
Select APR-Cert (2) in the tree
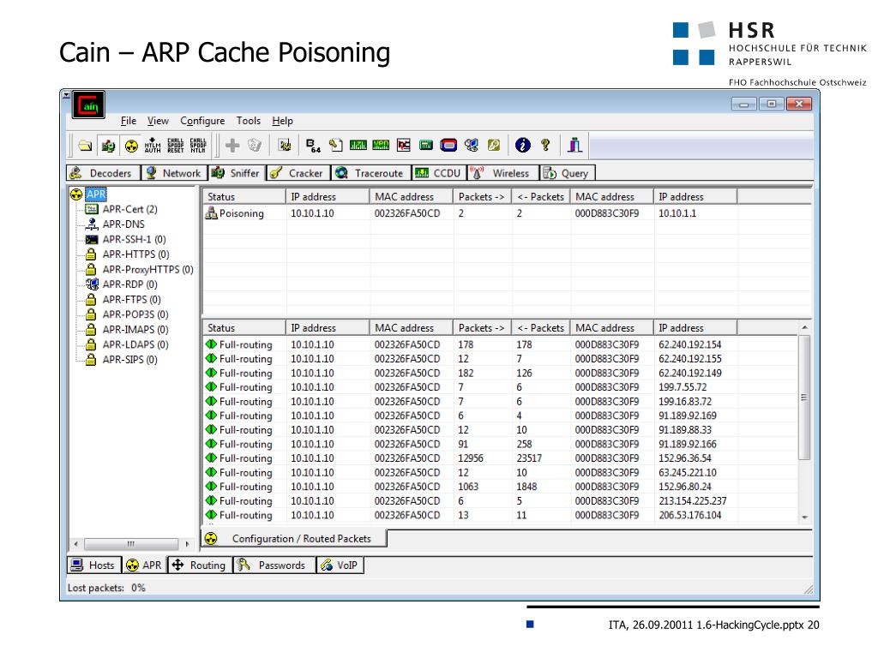[130, 209]
